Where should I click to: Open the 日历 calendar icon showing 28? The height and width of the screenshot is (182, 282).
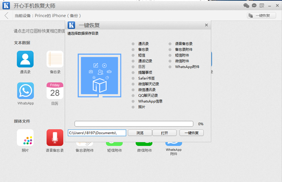(55, 91)
